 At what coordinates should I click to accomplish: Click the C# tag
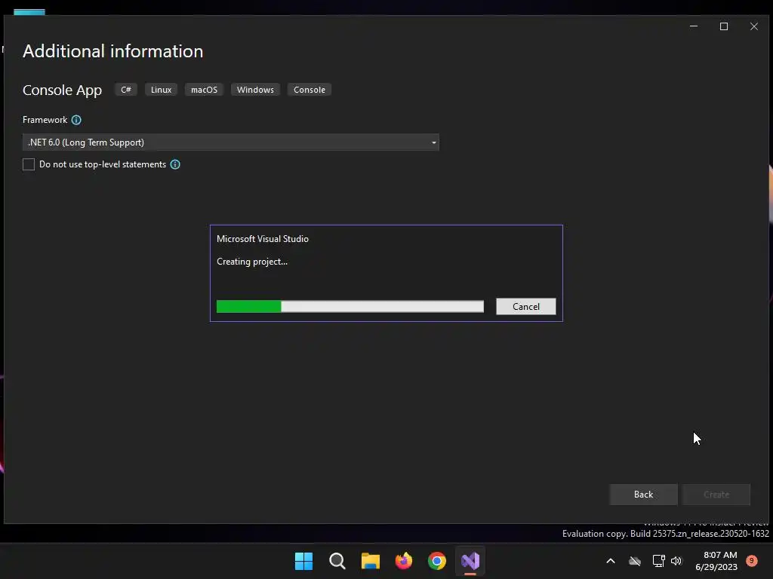[126, 90]
